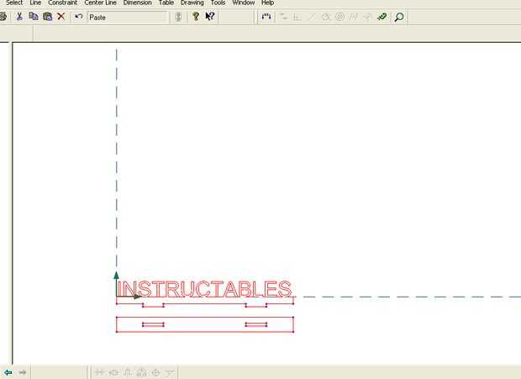521x379 pixels.
Task: Open the Constraint menu
Action: tap(62, 3)
